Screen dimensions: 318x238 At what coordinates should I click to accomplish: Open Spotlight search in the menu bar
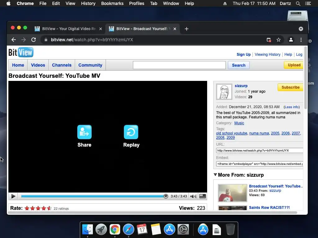coord(298,3)
